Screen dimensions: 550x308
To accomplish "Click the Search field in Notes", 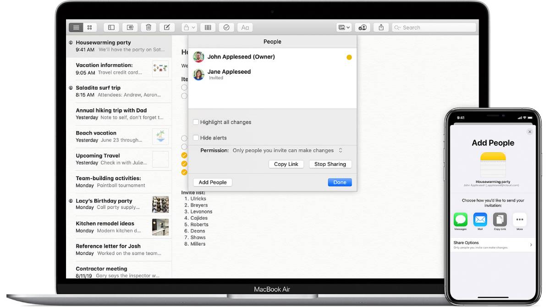I will click(x=434, y=27).
